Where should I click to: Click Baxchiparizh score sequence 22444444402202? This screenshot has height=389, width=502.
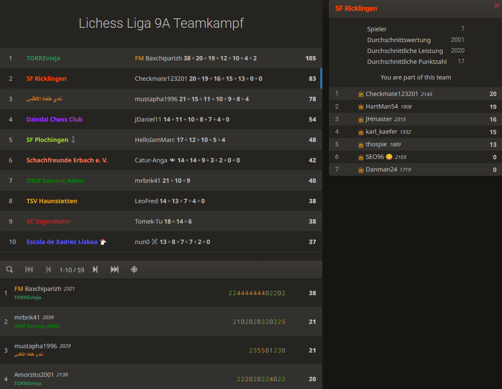pos(257,293)
